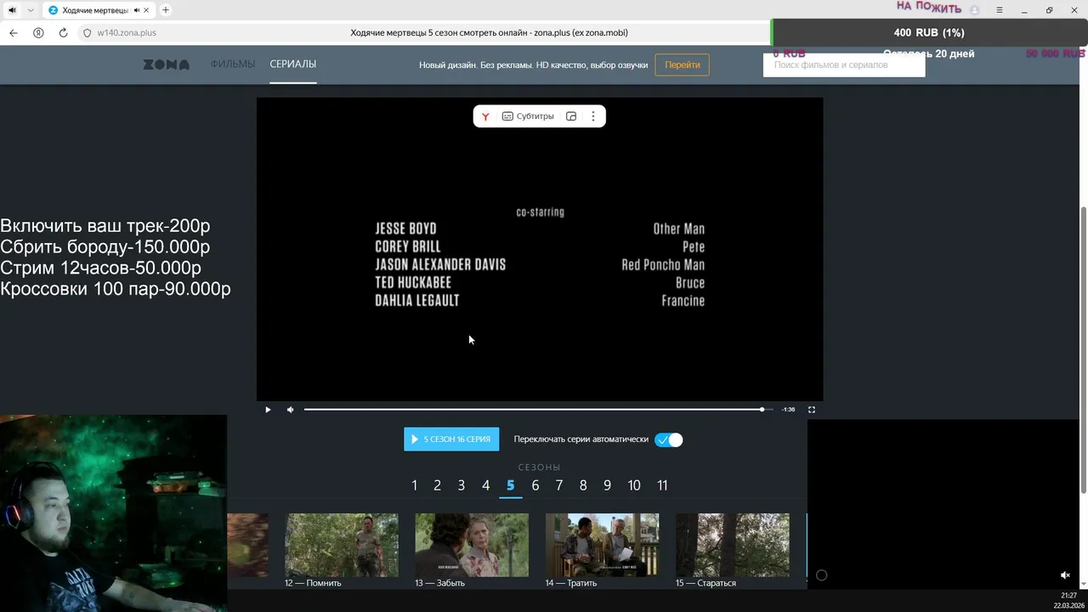This screenshot has height=612, width=1088.
Task: Reload the current page
Action: [63, 33]
